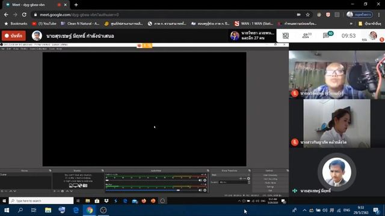Click Start Recording in OBS Controls
The height and width of the screenshot is (216, 385).
tap(270, 179)
